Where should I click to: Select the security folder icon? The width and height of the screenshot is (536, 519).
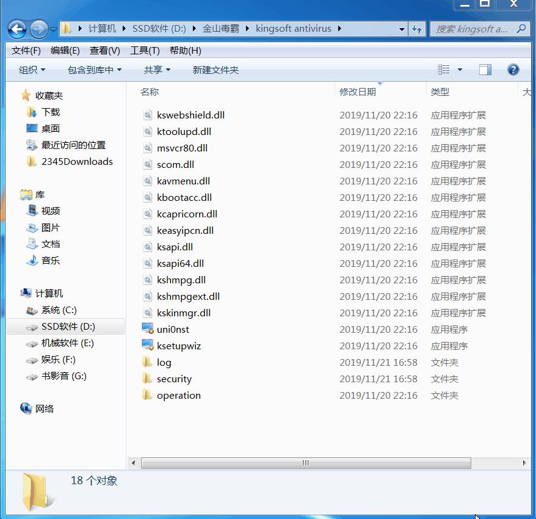[x=147, y=378]
